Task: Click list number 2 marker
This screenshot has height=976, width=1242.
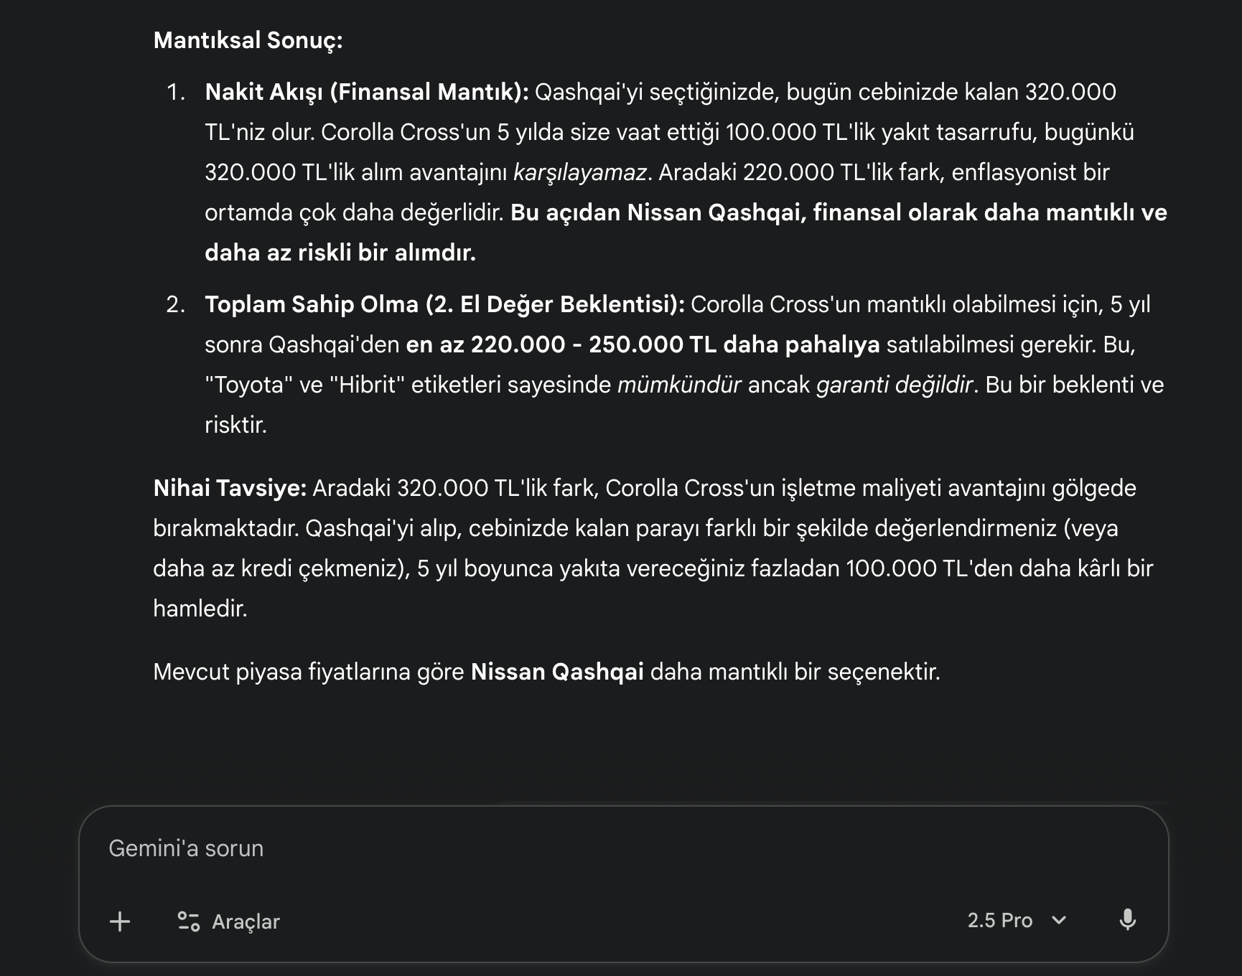Action: pyautogui.click(x=175, y=304)
